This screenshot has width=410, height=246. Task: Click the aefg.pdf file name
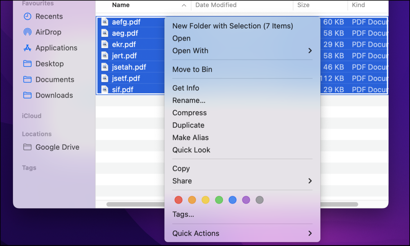(126, 22)
